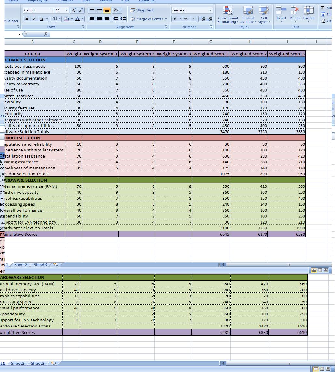Switch to Sheet2 tab in upper window

21,264
